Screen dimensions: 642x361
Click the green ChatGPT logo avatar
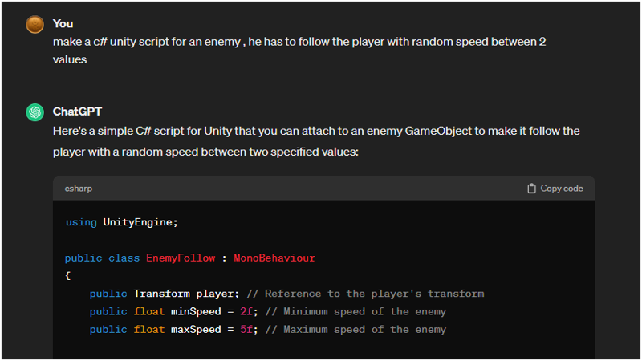coord(35,112)
